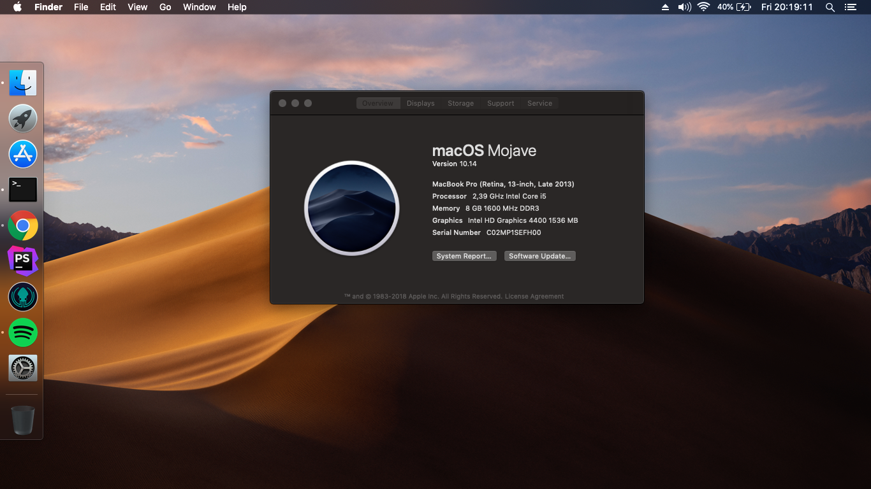Switch to the Storage tab
This screenshot has height=489, width=871.
coord(461,103)
